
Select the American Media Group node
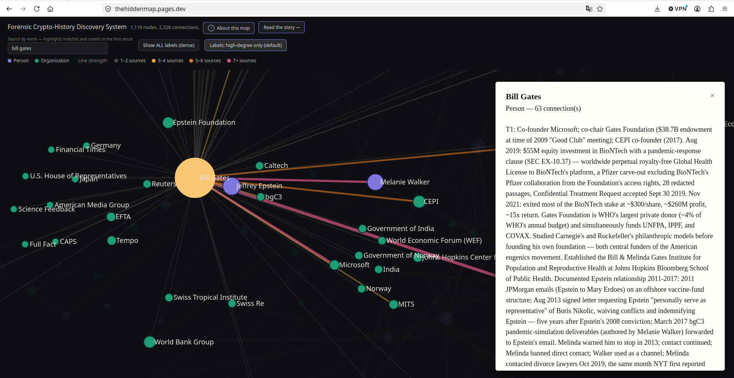point(50,205)
